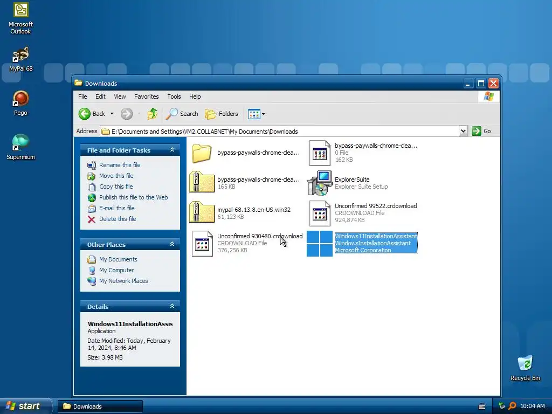Select the Windows11InstallationAssistant icon
The width and height of the screenshot is (552, 414).
click(320, 244)
